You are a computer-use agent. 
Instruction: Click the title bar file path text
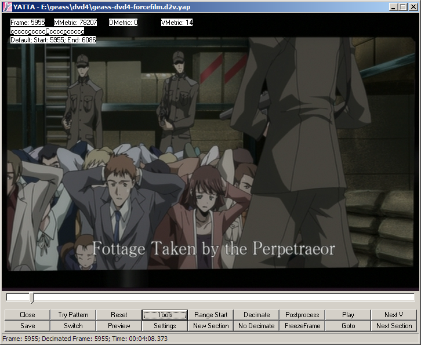coord(116,7)
